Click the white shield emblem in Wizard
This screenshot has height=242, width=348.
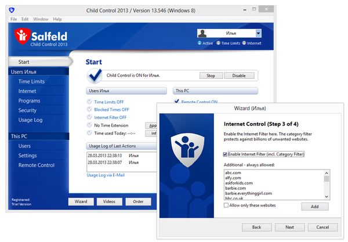pyautogui.click(x=187, y=150)
